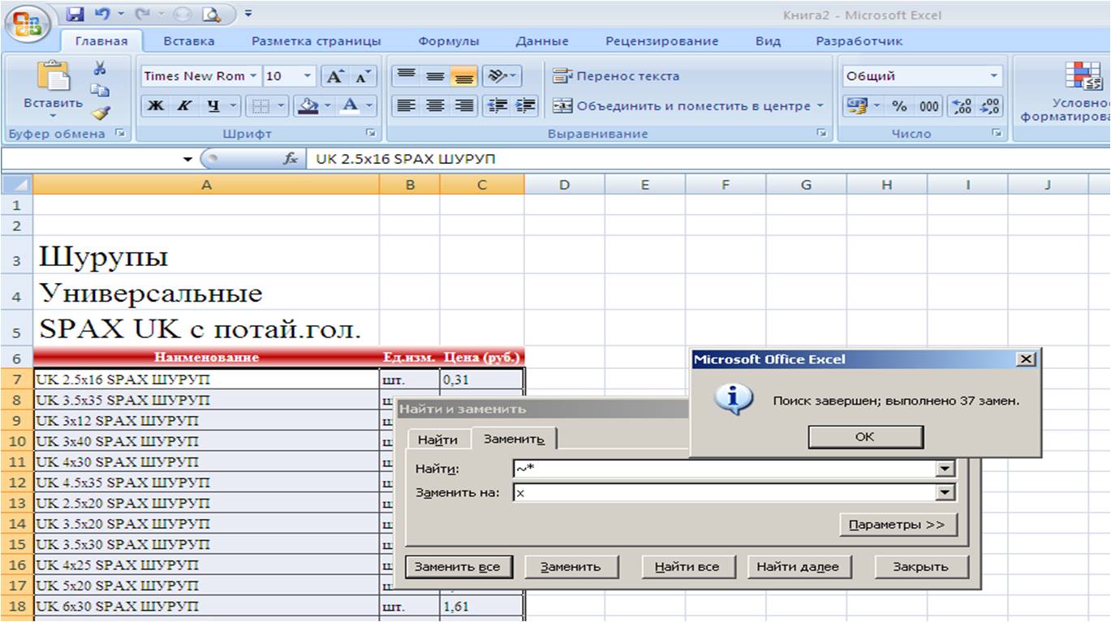Click the Заменить на input field
This screenshot has height=622, width=1111.
722,492
